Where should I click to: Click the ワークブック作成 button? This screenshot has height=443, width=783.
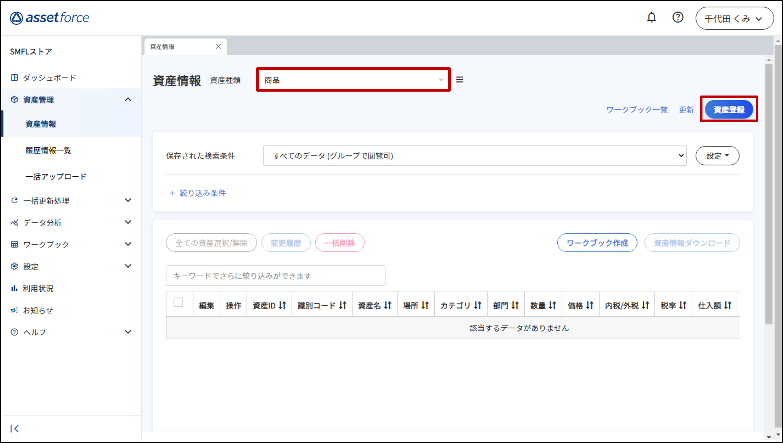point(597,242)
